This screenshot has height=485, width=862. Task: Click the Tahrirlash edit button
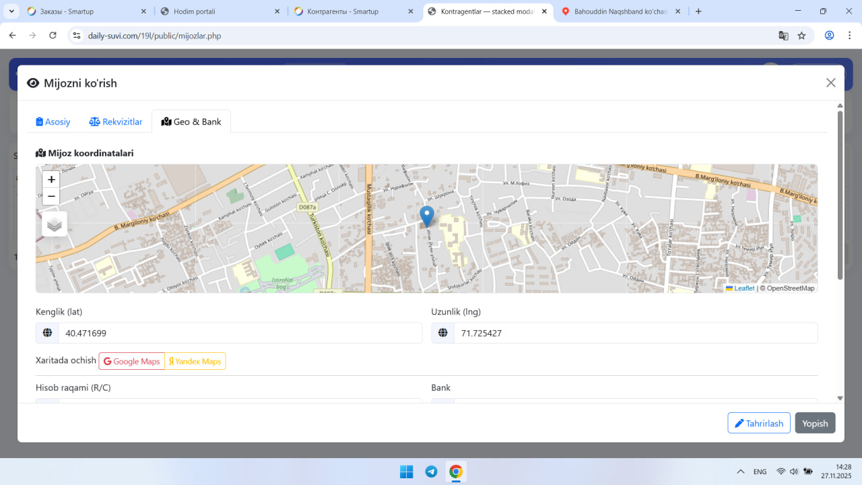pyautogui.click(x=759, y=423)
